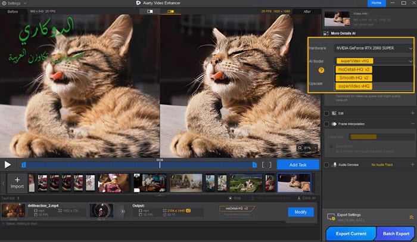Image resolution: width=417 pixels, height=242 pixels.
Task: Enable the Audio Denoise checkbox
Action: (326, 163)
